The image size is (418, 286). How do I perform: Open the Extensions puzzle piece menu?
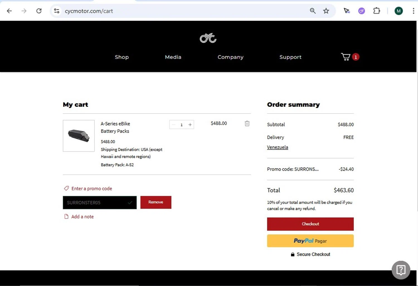(x=376, y=11)
